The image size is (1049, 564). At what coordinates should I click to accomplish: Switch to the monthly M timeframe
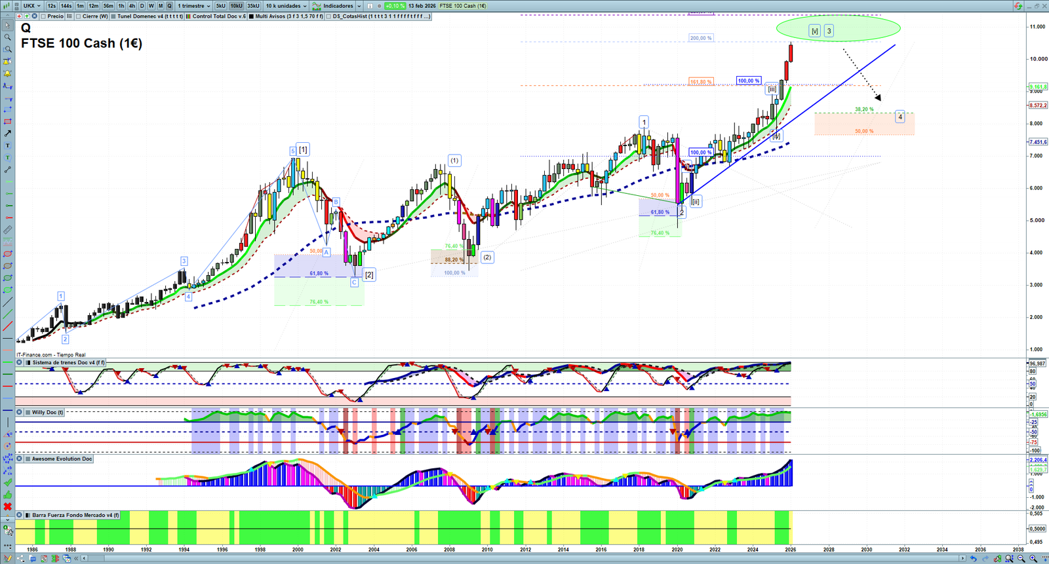click(x=161, y=6)
